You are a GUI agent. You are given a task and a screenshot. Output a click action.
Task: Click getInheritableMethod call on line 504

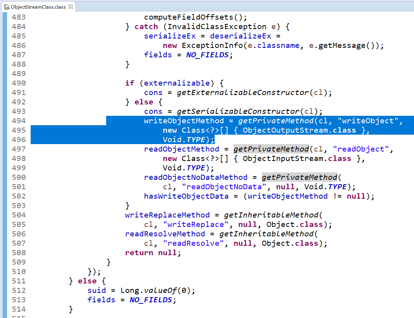(271, 215)
